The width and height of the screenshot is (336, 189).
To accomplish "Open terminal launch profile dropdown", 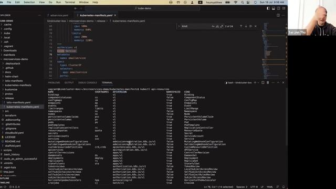I will [x=258, y=82].
